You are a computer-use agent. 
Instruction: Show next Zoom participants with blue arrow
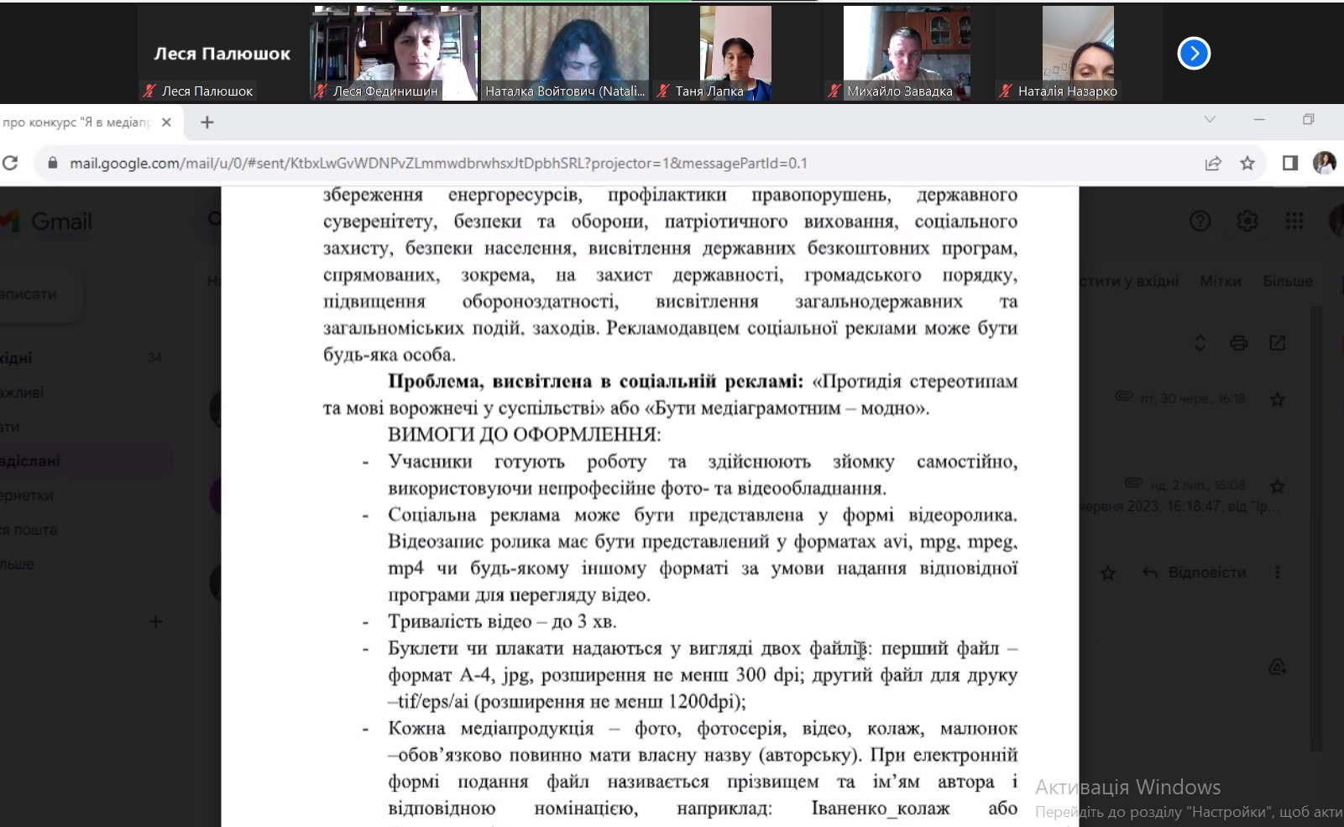click(1193, 54)
